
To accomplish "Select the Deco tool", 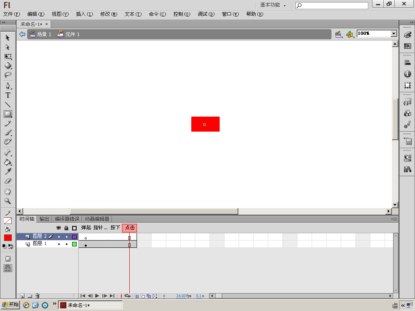I will coord(8,142).
